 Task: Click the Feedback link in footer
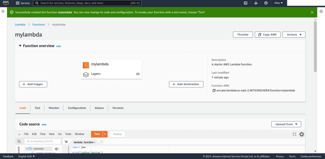click(x=8, y=156)
